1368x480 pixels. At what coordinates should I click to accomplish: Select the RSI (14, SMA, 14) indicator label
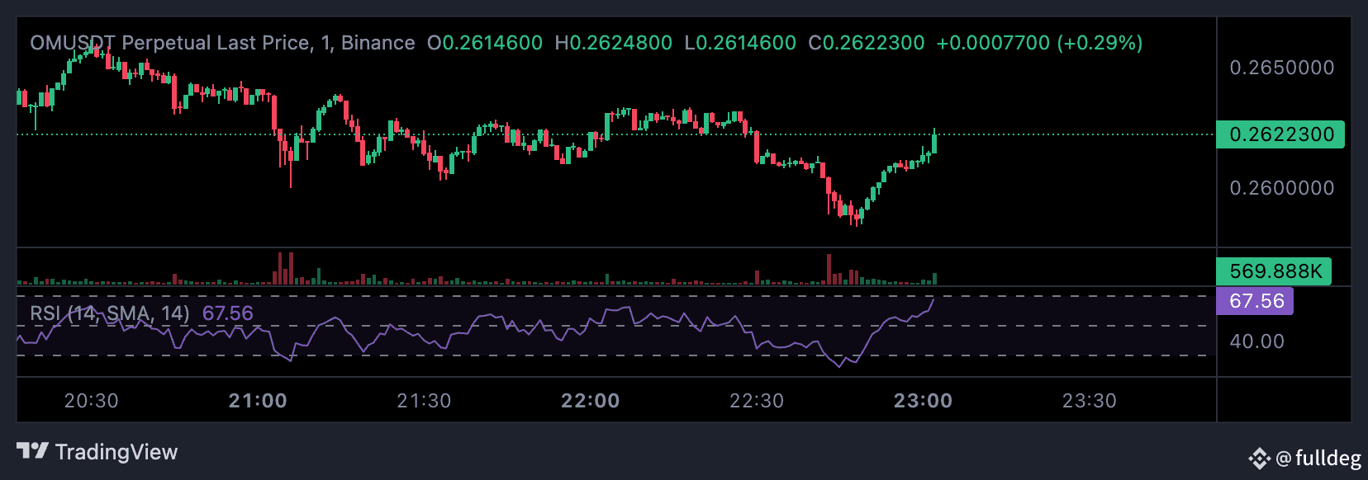click(110, 313)
